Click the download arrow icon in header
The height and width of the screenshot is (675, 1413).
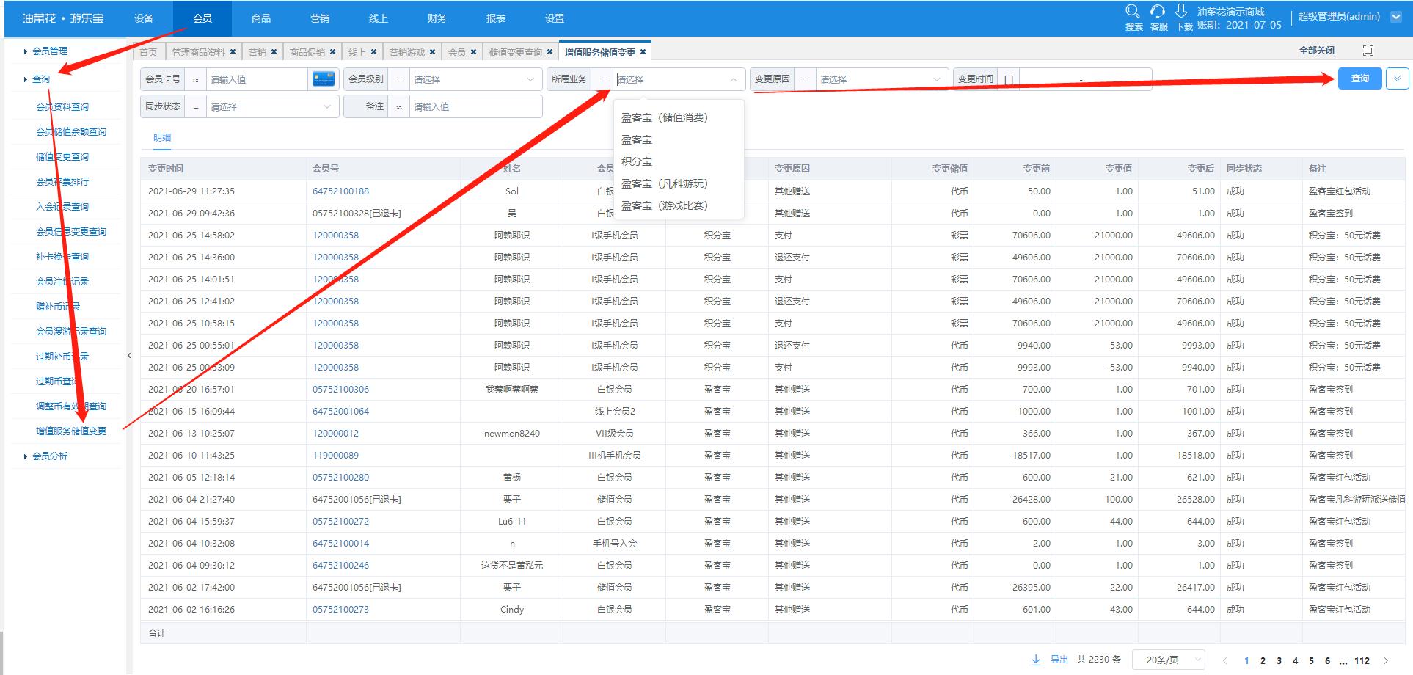click(1181, 11)
